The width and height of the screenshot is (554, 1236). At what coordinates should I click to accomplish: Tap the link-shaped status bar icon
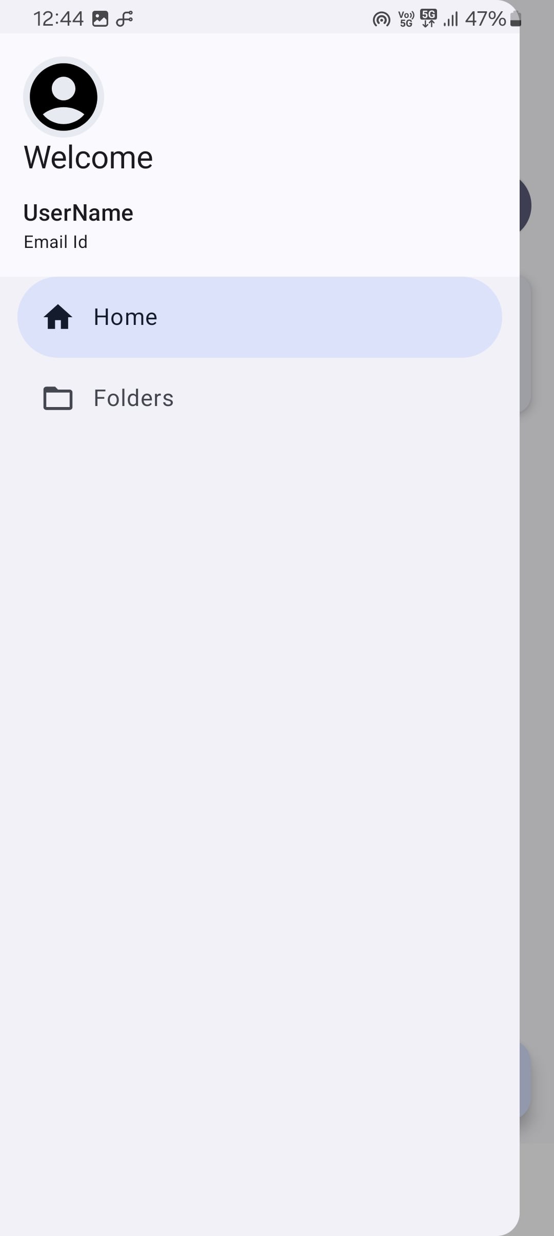(125, 19)
